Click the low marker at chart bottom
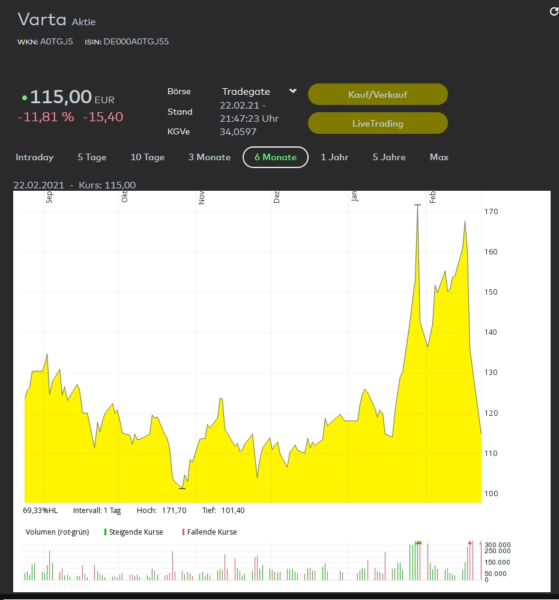The height and width of the screenshot is (600, 559). [183, 488]
